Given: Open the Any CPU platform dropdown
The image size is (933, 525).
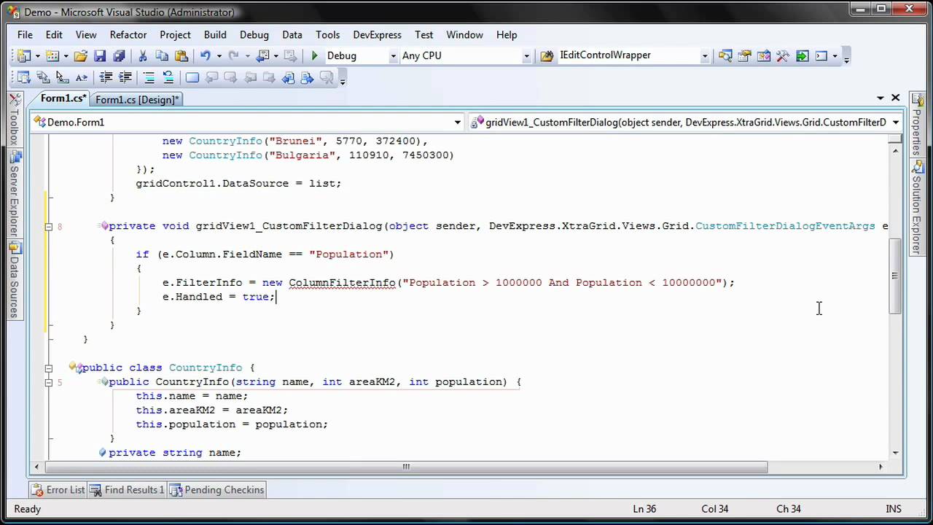Looking at the screenshot, I should [526, 55].
